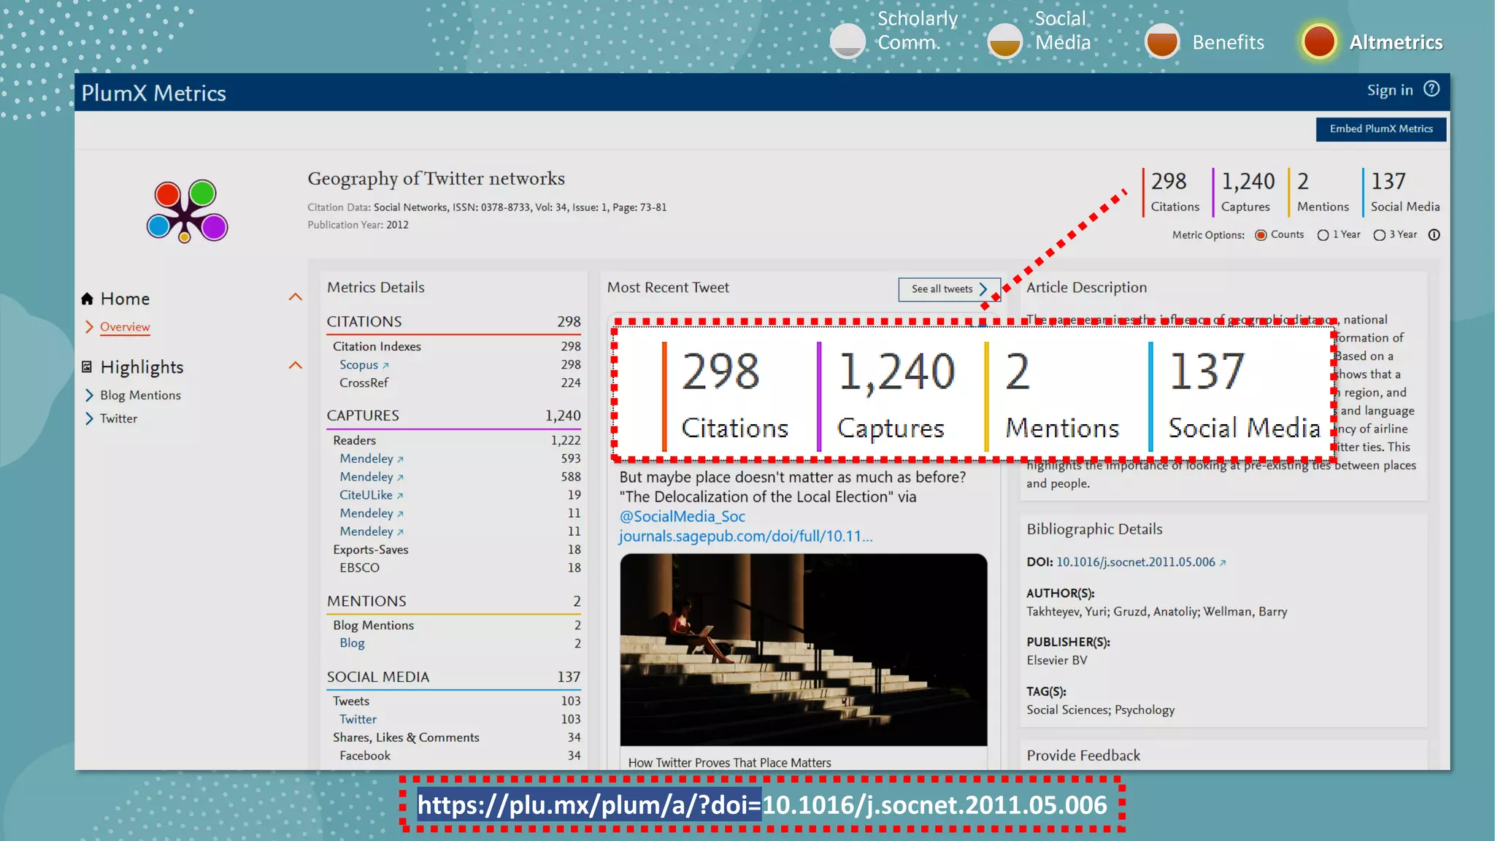The image size is (1495, 841).
Task: Open the Scopus citation link
Action: [358, 364]
